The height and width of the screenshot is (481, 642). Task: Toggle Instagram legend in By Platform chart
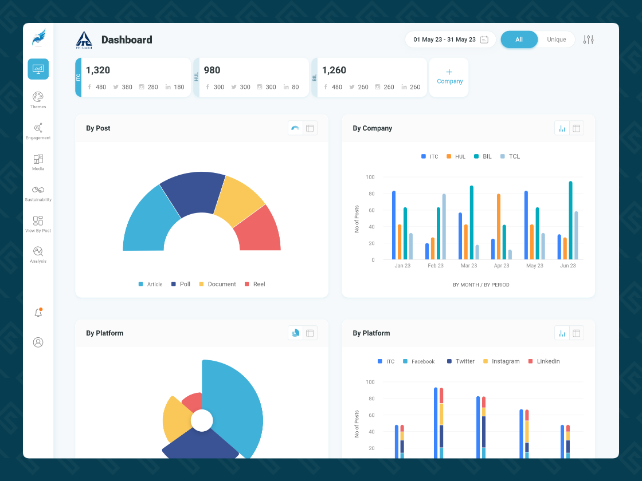(x=502, y=361)
